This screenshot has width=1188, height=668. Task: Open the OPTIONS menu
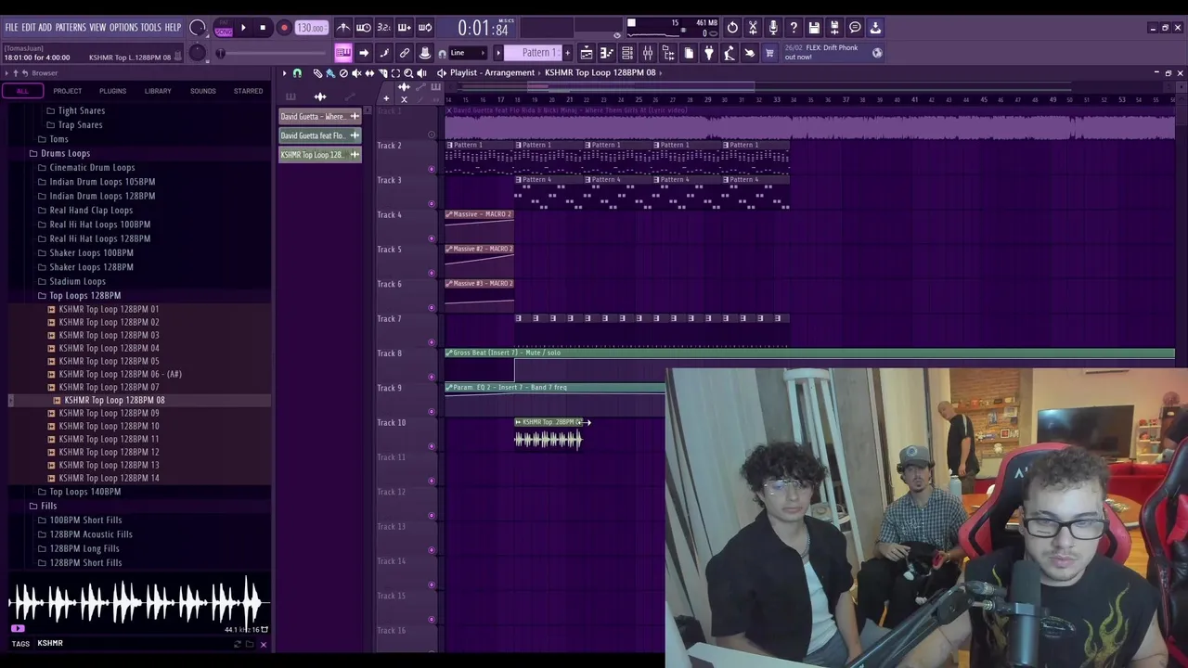pyautogui.click(x=123, y=28)
